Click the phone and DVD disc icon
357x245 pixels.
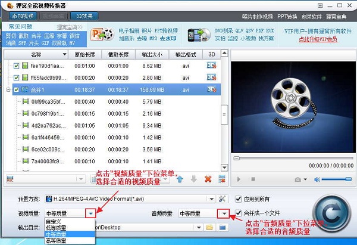(x=199, y=35)
